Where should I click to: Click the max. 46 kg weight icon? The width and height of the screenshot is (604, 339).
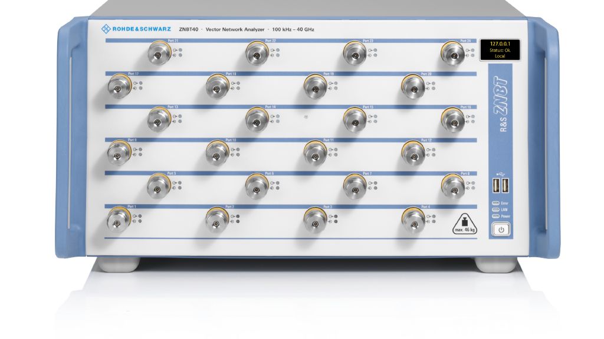(x=465, y=225)
